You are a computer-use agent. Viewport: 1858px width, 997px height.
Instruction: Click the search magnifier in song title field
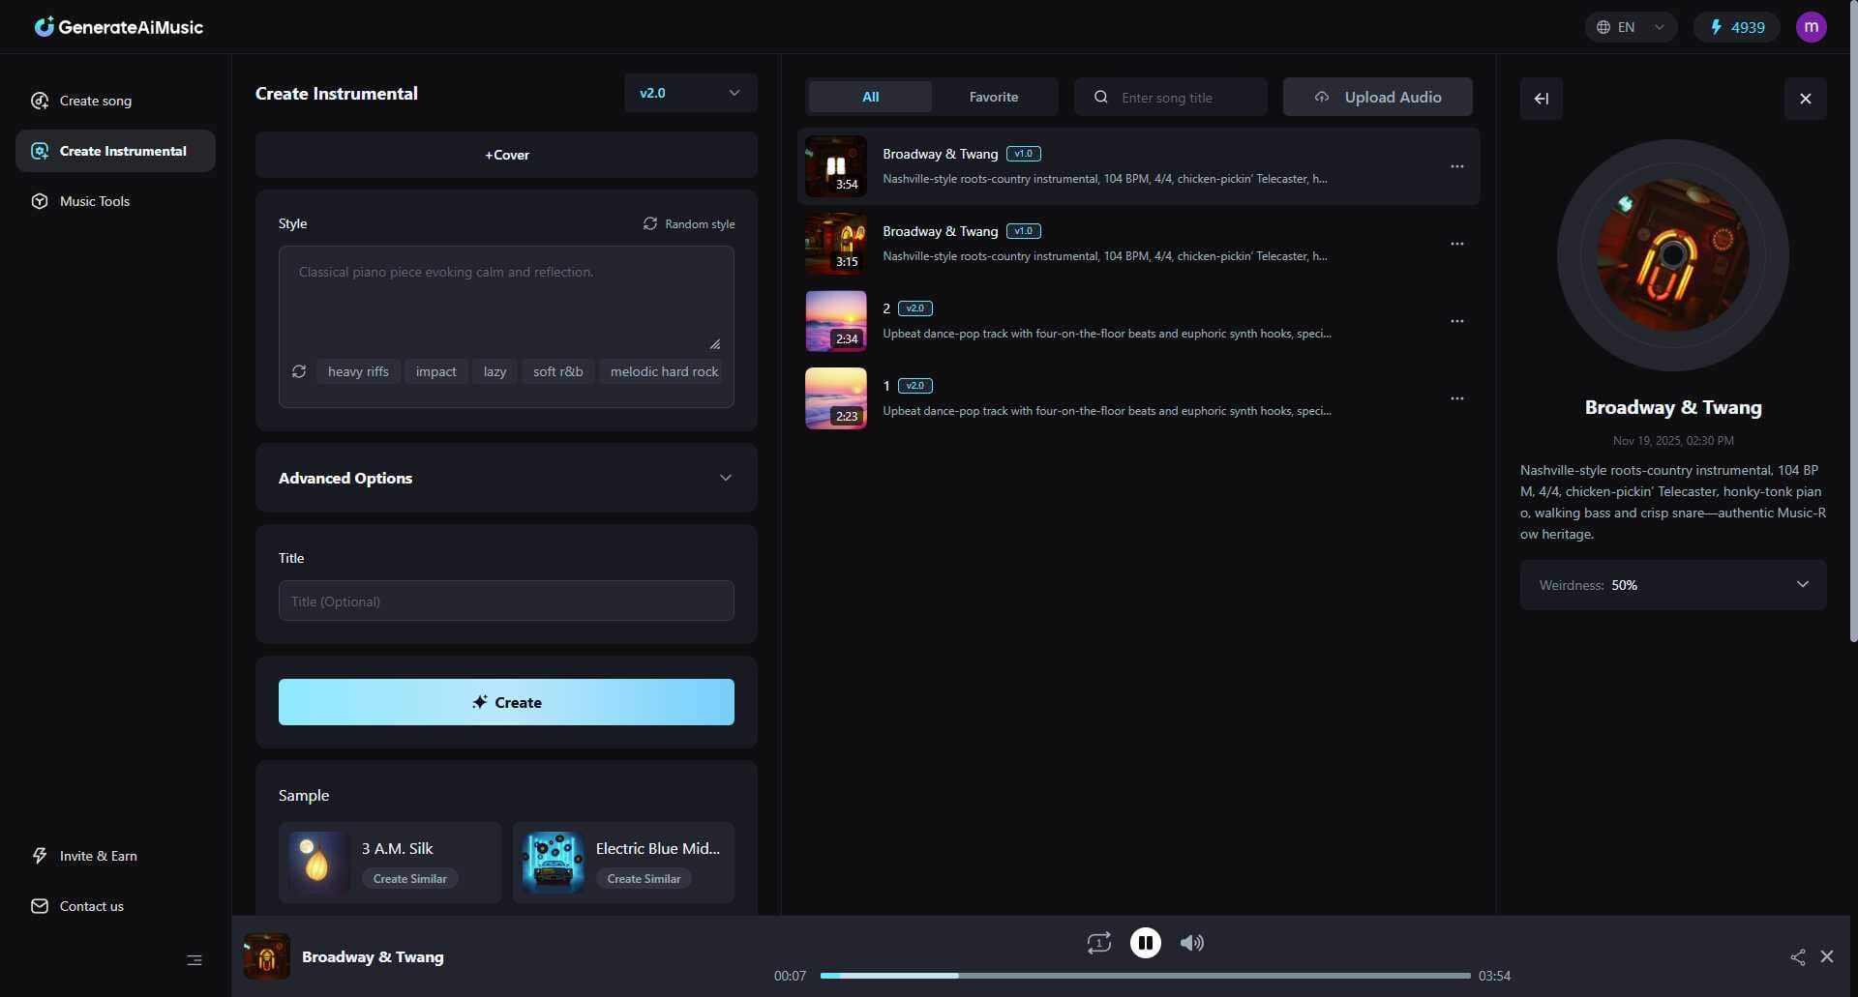click(x=1100, y=97)
